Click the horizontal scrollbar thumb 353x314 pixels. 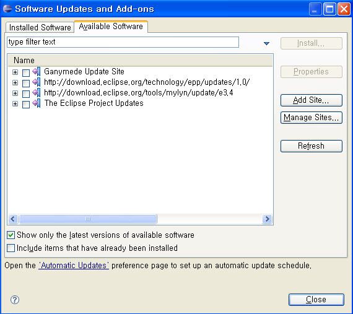tap(88, 219)
